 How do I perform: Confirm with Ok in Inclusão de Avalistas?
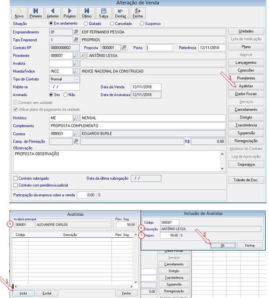click(223, 245)
